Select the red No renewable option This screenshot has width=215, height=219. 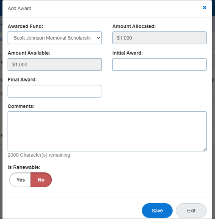pyautogui.click(x=41, y=180)
